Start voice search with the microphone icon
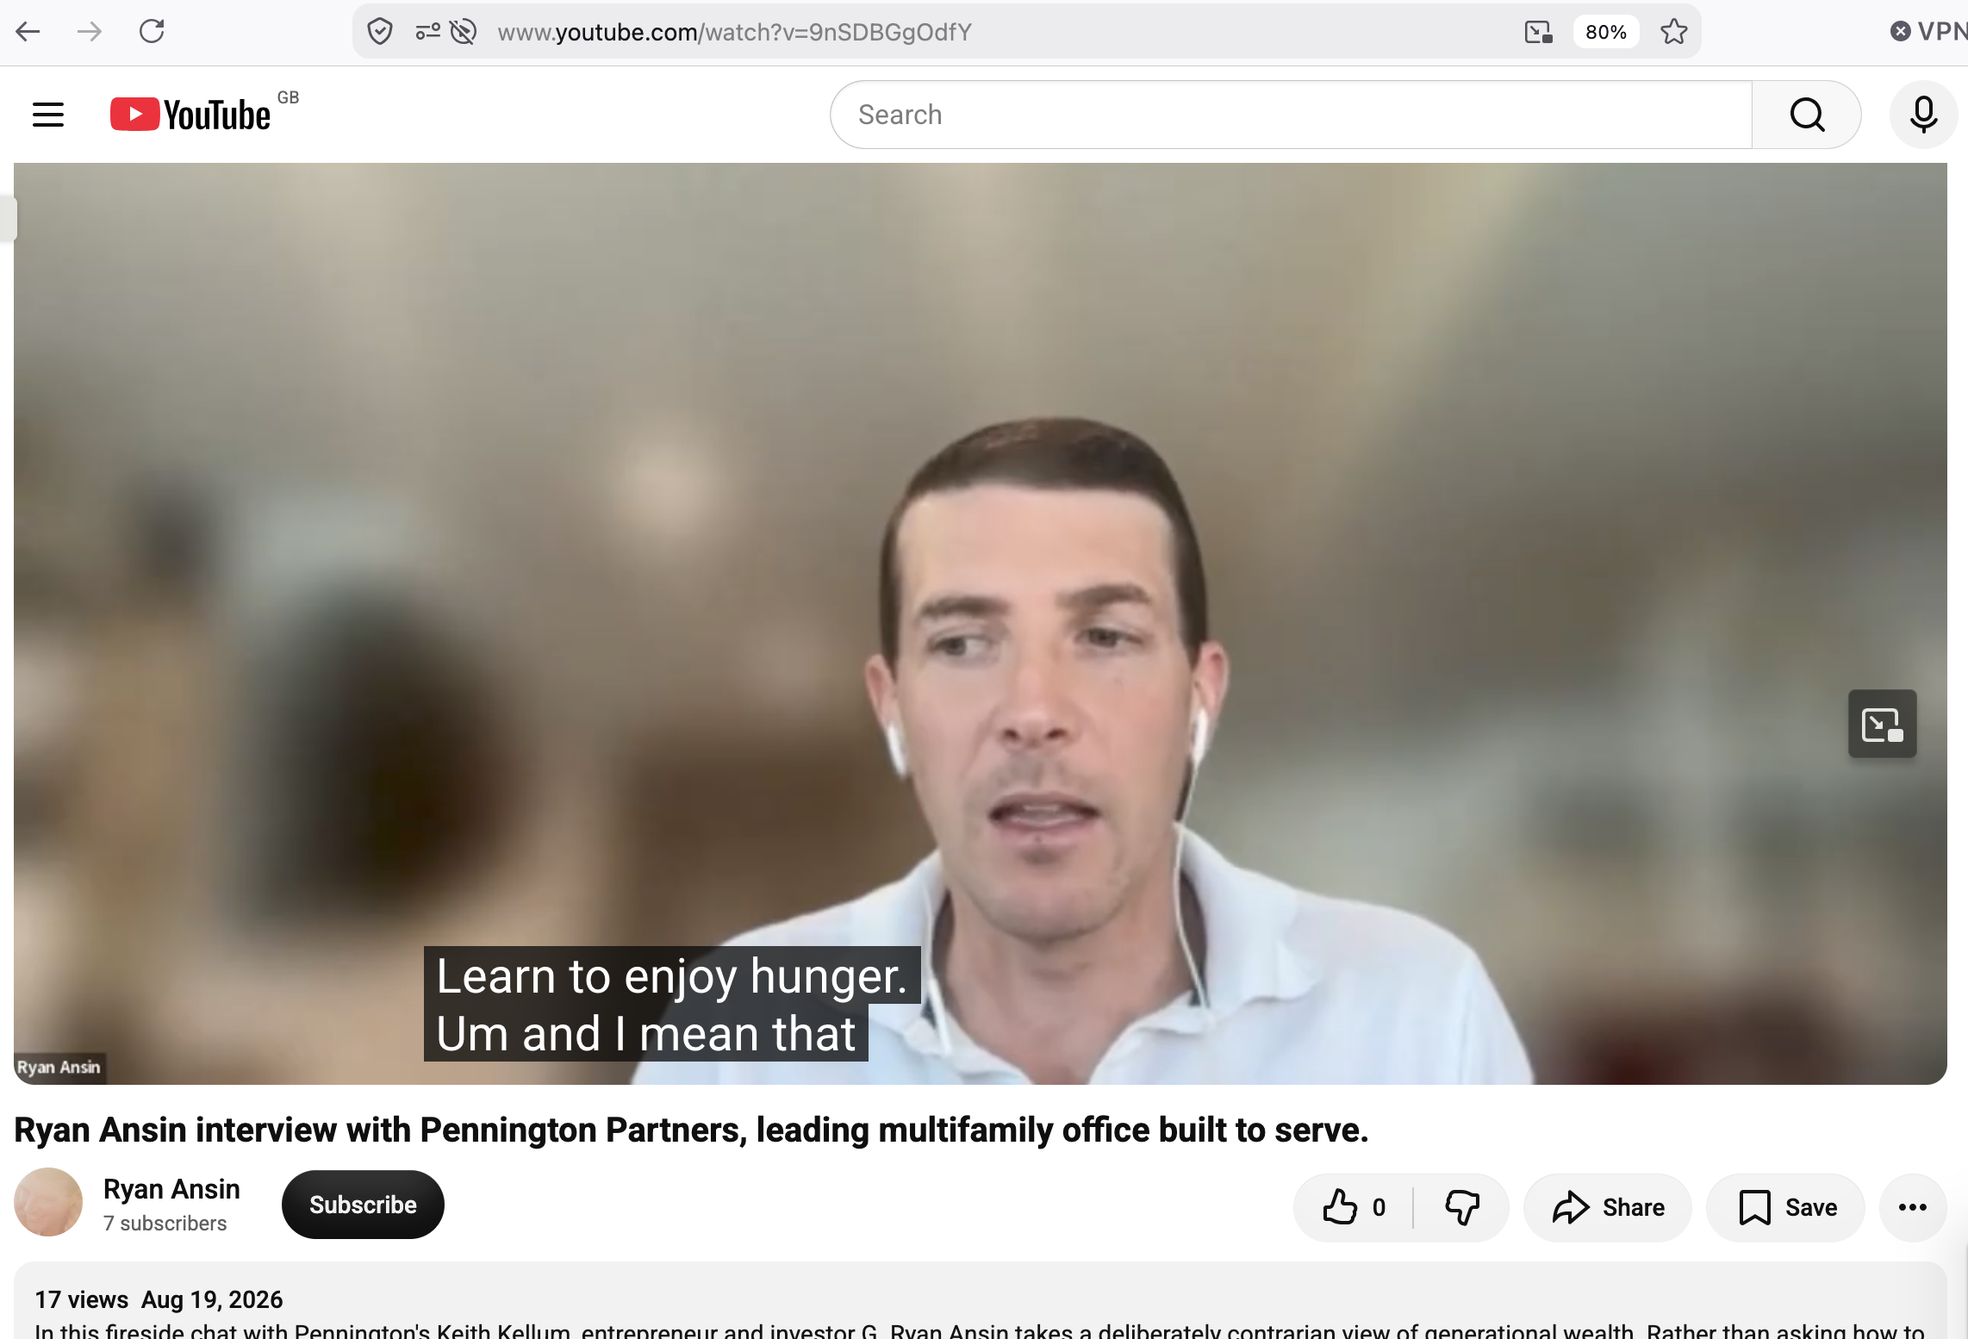 click(1923, 115)
